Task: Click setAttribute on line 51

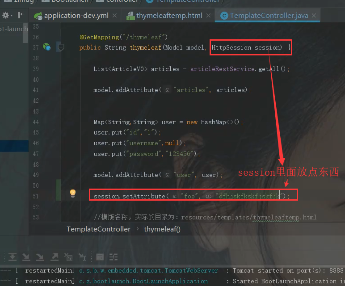Action: click(144, 196)
